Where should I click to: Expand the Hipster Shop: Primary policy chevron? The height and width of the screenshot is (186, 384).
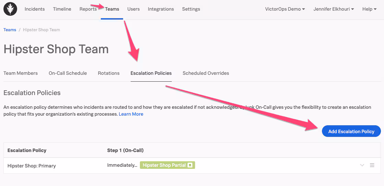click(x=362, y=165)
